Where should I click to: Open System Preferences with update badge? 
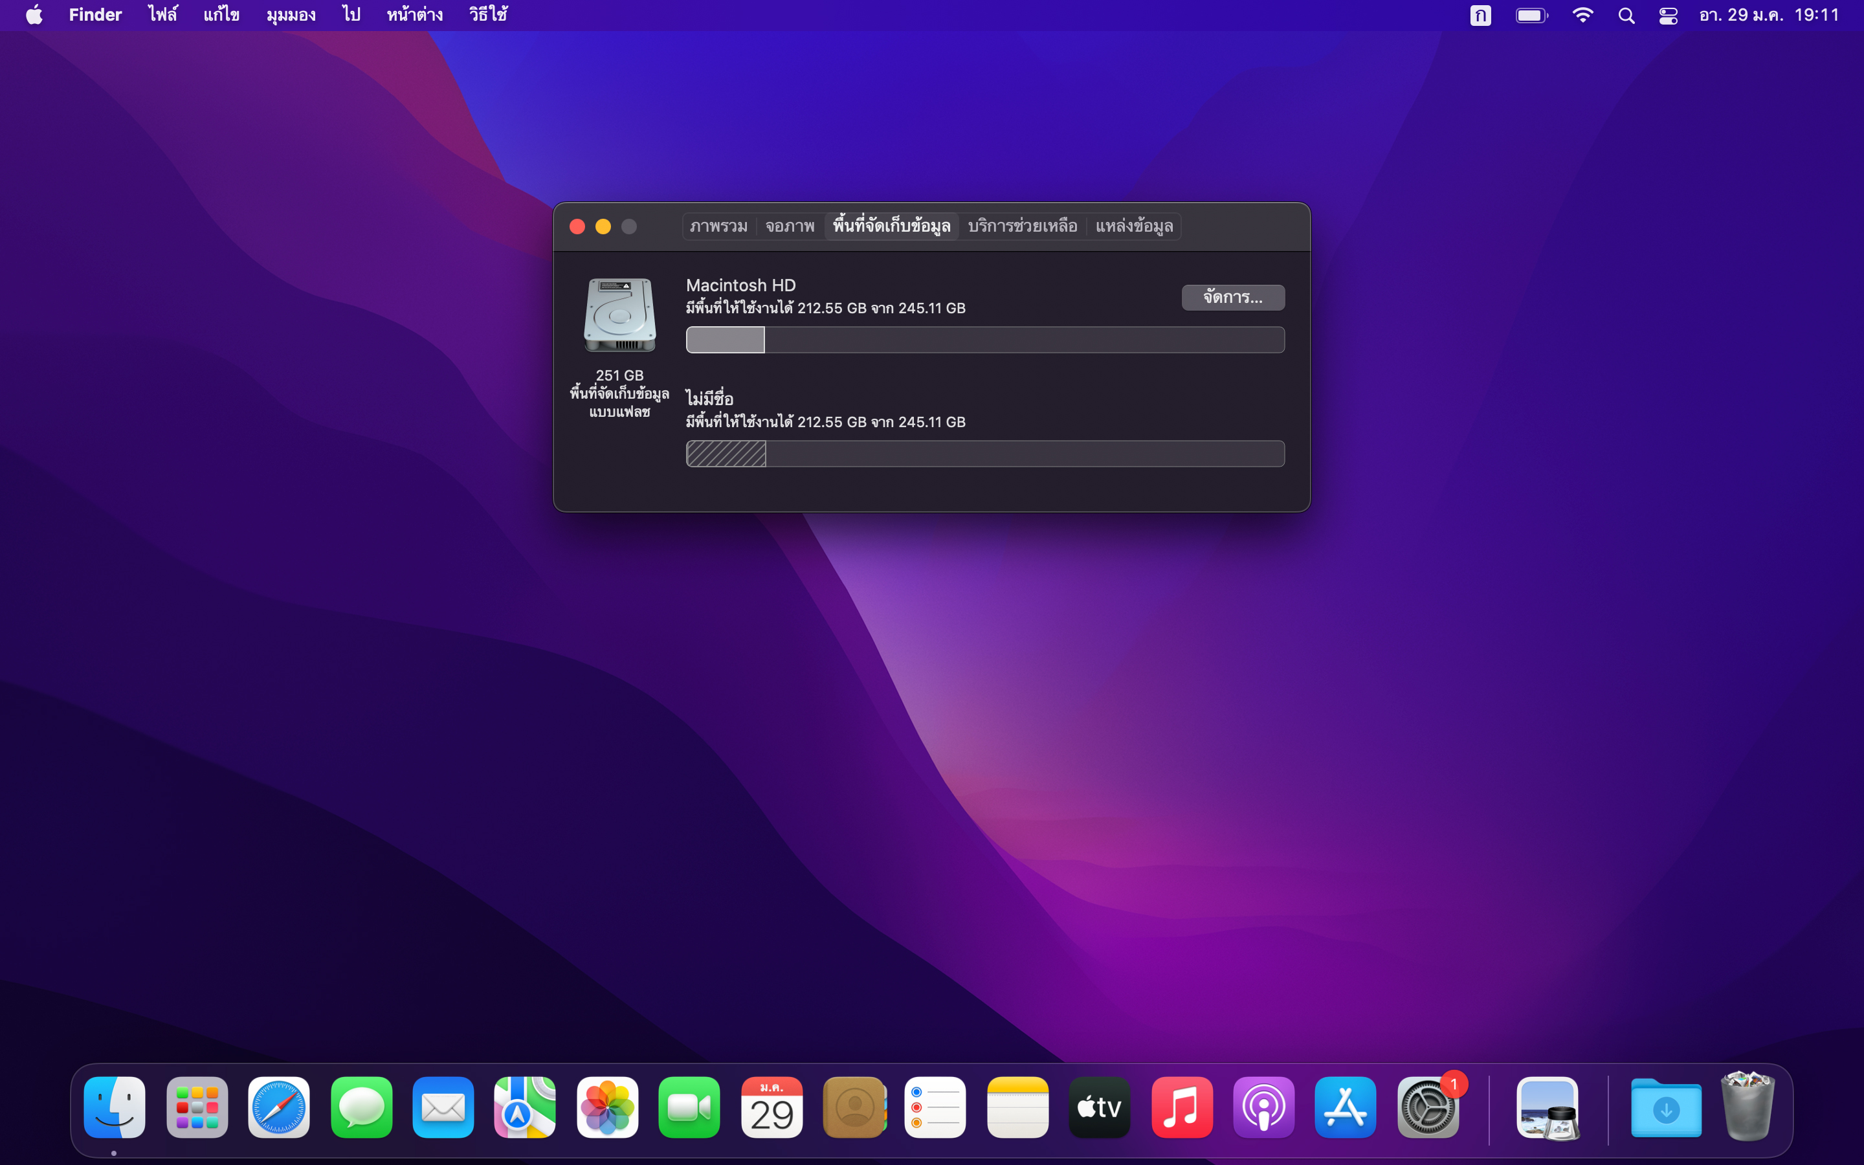pos(1427,1107)
